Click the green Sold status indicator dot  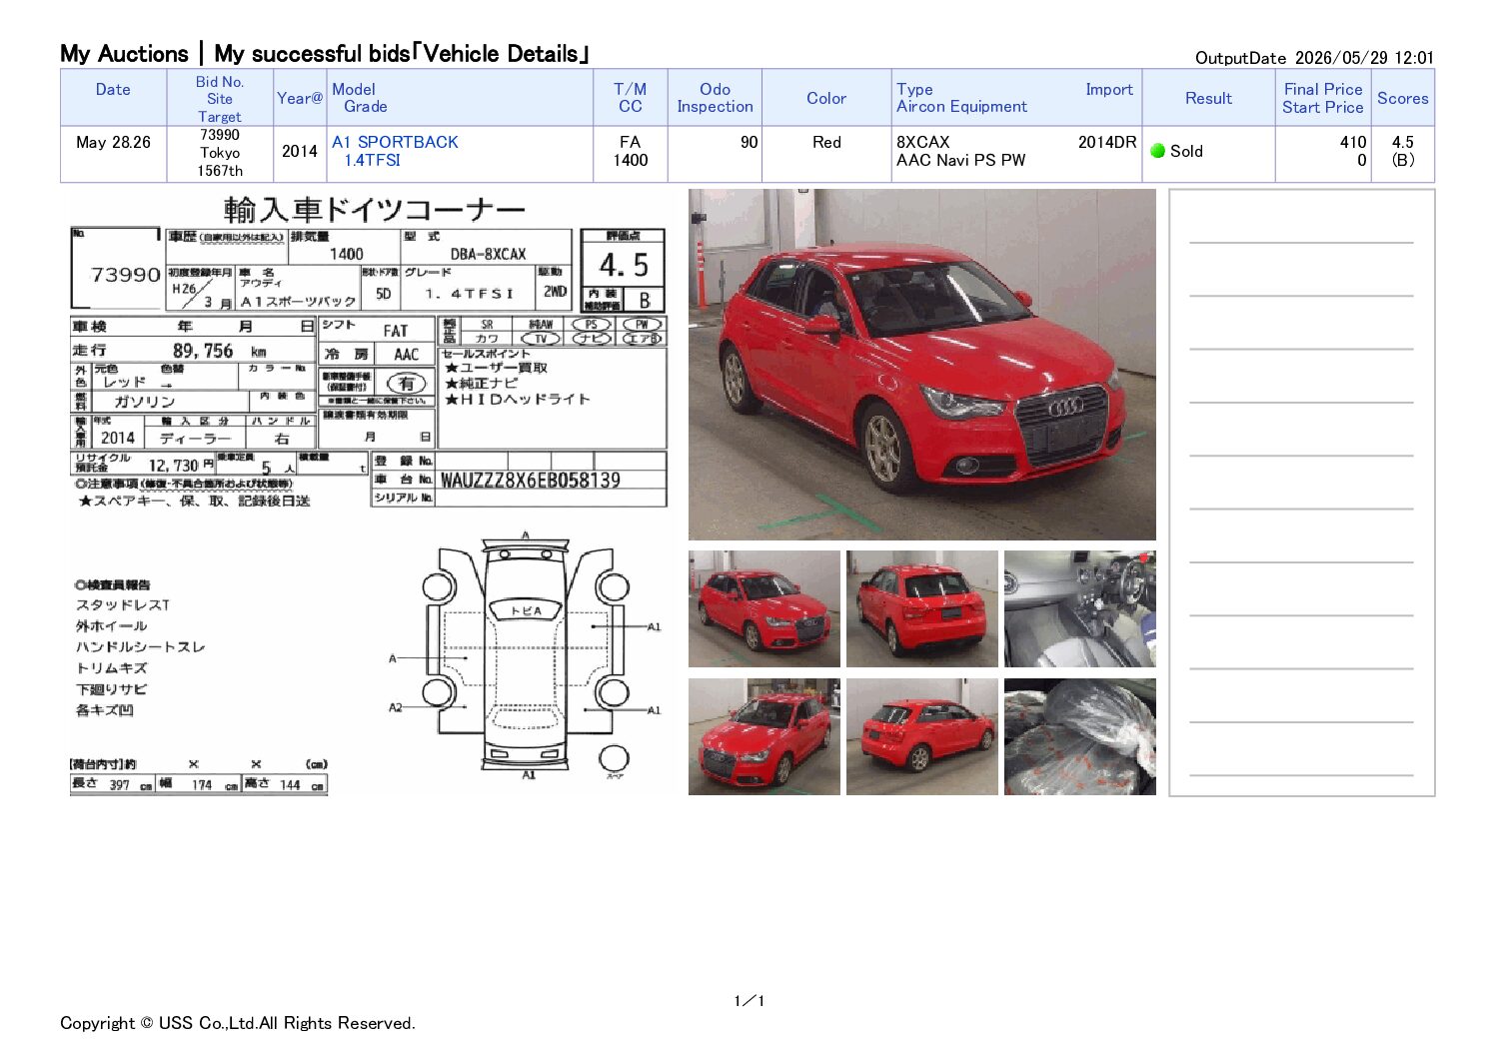click(1158, 151)
